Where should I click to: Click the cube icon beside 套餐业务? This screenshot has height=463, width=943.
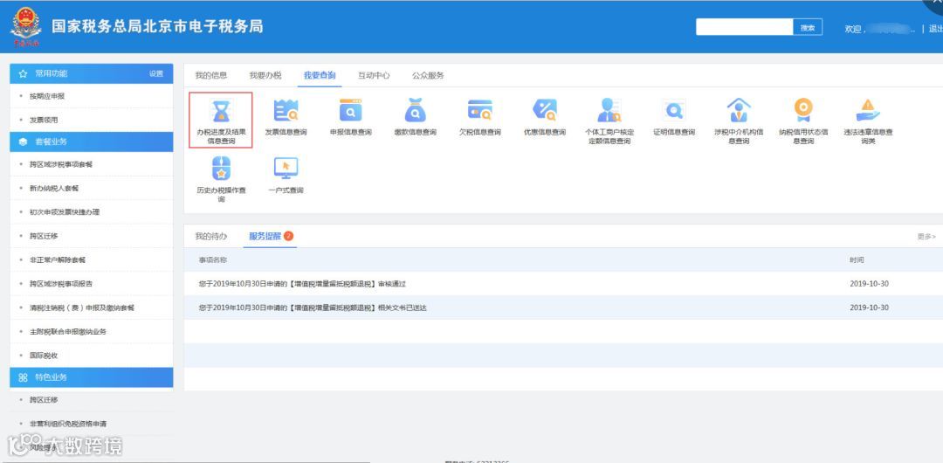(x=23, y=142)
